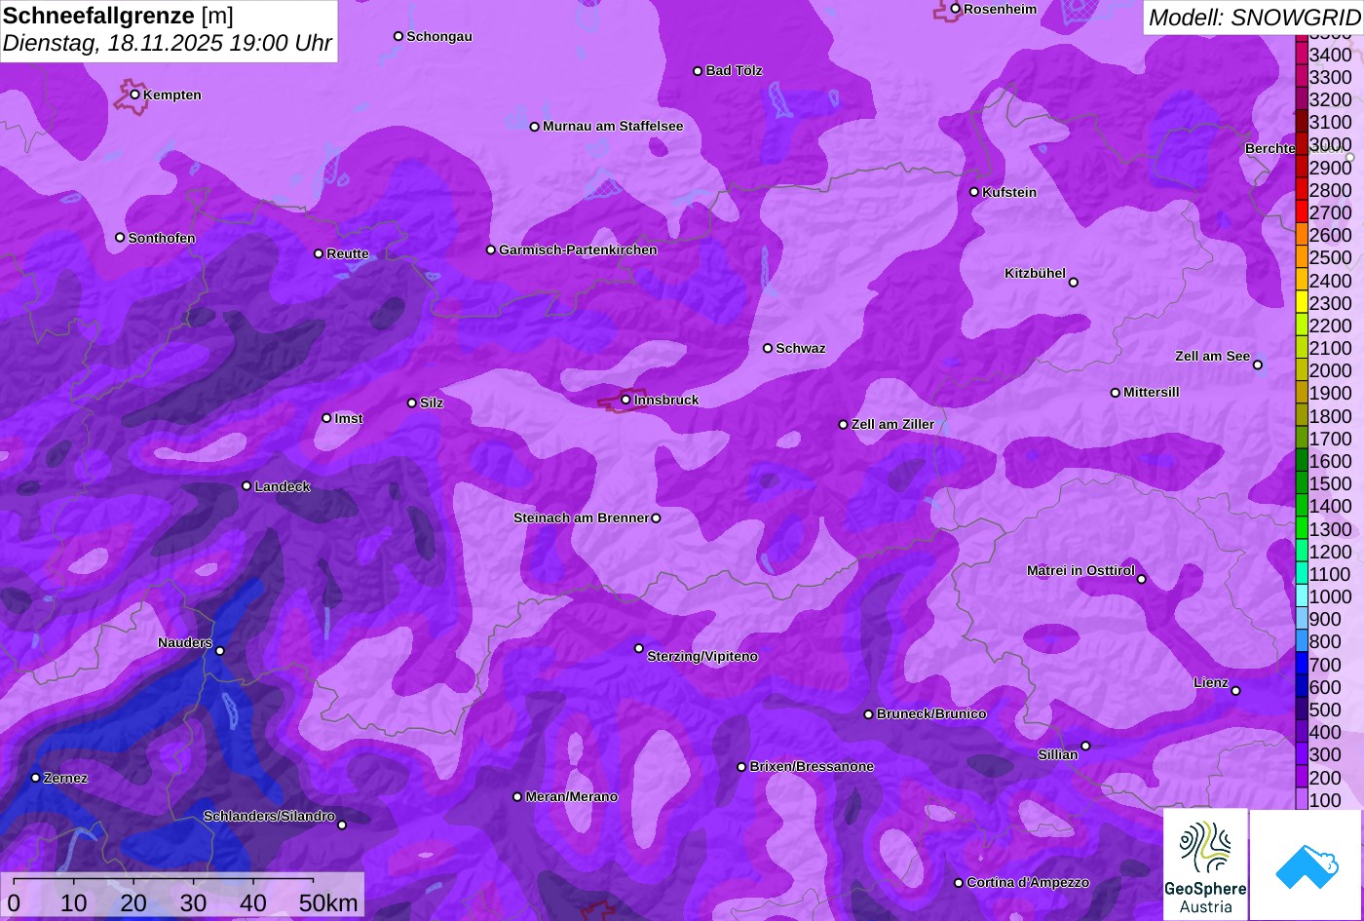Click the Rosenheim city marker
This screenshot has height=921, width=1364.
tap(955, 9)
